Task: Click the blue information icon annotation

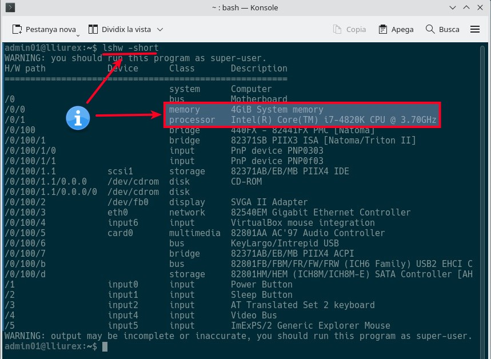Action: (x=78, y=117)
